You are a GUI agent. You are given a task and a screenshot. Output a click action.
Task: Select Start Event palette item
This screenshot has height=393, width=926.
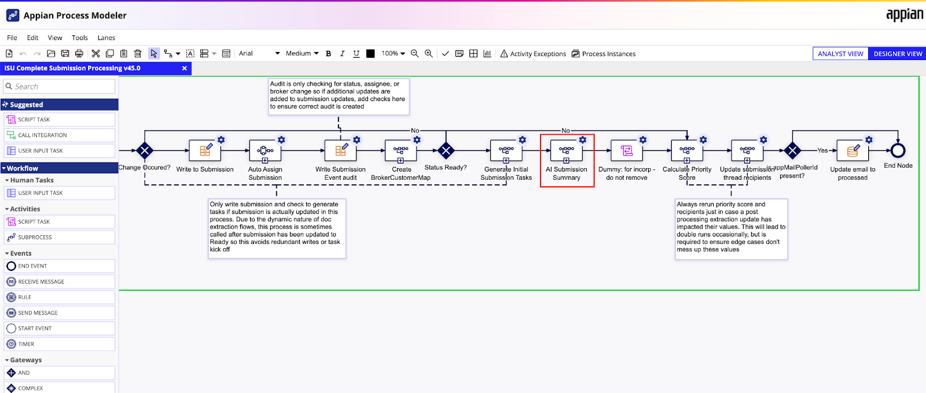click(60, 329)
